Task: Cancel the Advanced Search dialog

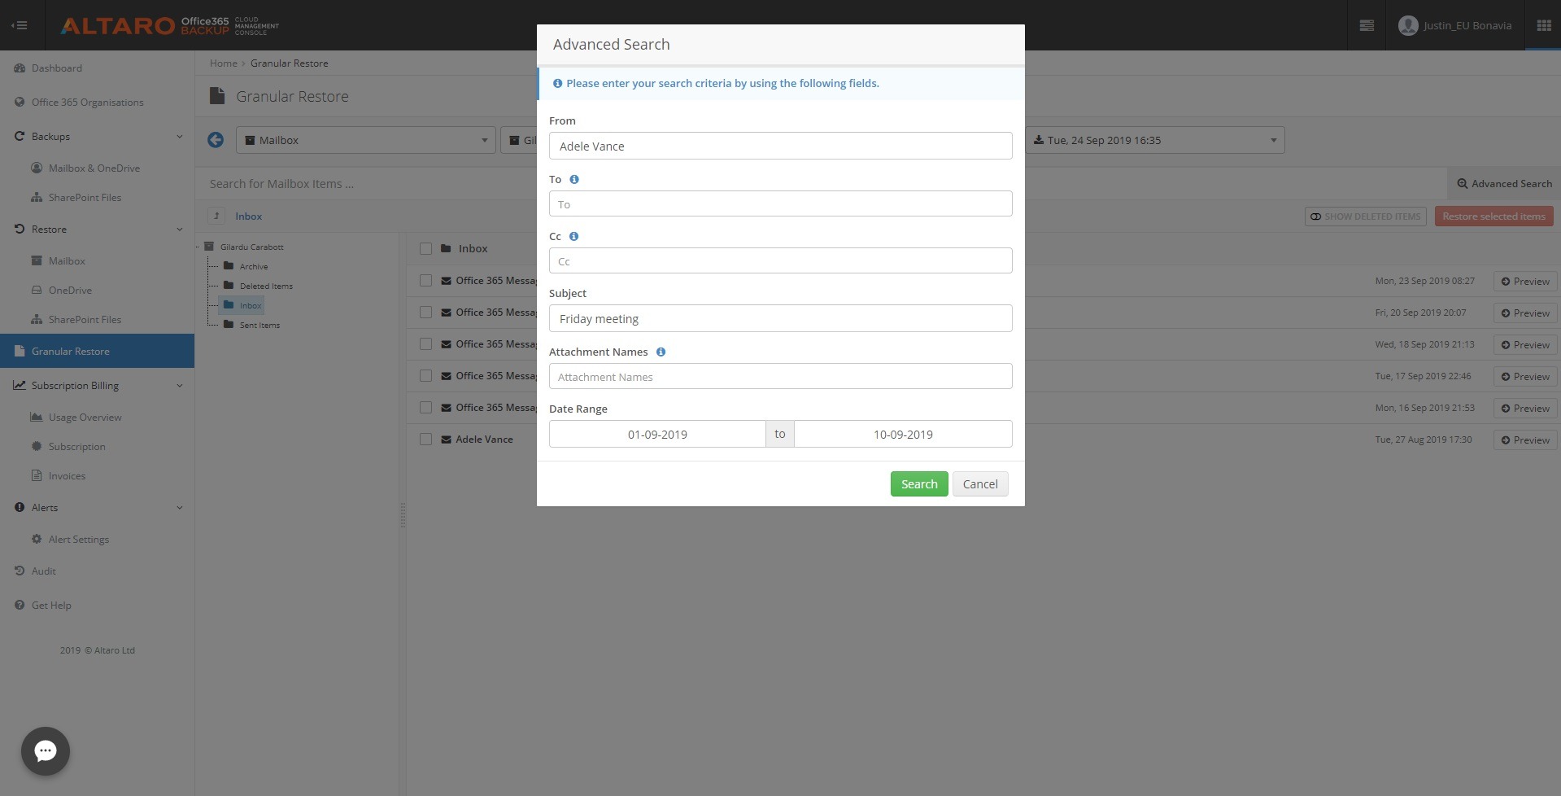Action: [979, 483]
